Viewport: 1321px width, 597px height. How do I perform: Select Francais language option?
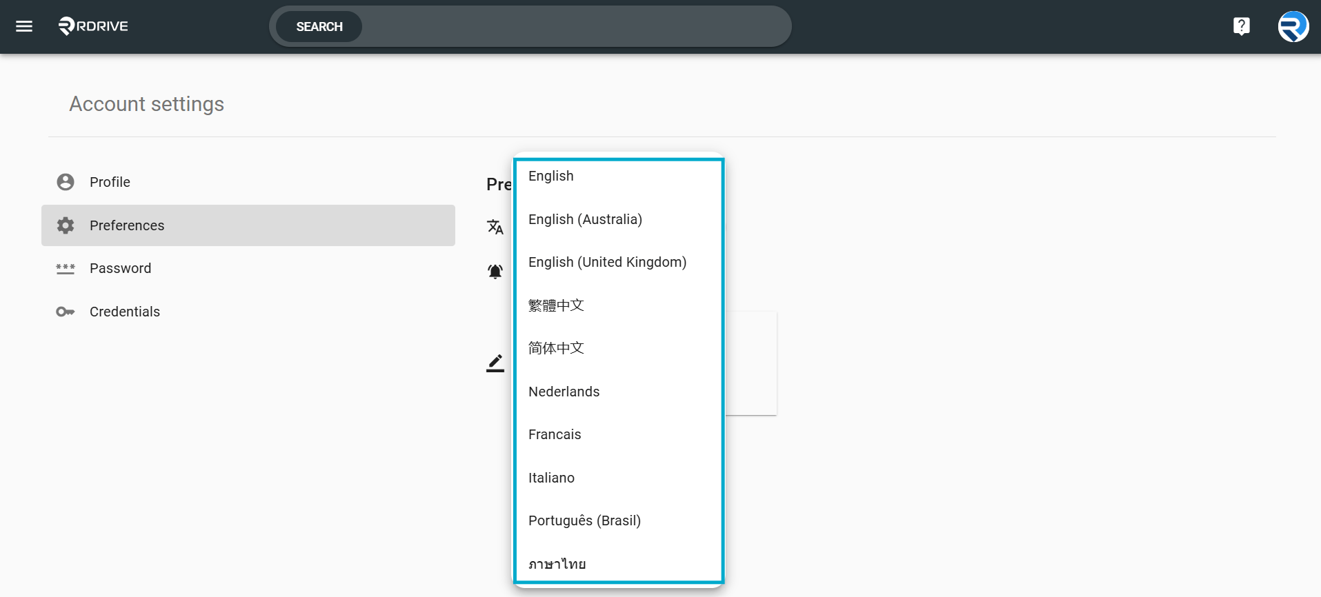click(x=619, y=434)
